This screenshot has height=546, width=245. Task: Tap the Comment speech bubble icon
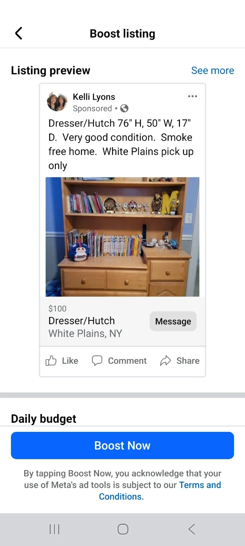[x=97, y=361]
